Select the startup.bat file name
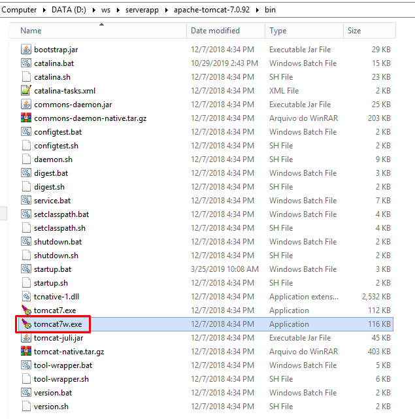415x419 pixels. click(53, 269)
